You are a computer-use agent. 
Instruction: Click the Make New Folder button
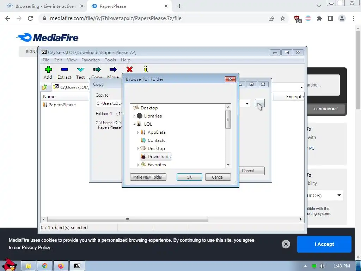click(148, 177)
